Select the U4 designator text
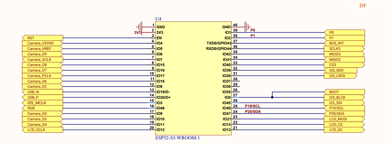 [158, 19]
